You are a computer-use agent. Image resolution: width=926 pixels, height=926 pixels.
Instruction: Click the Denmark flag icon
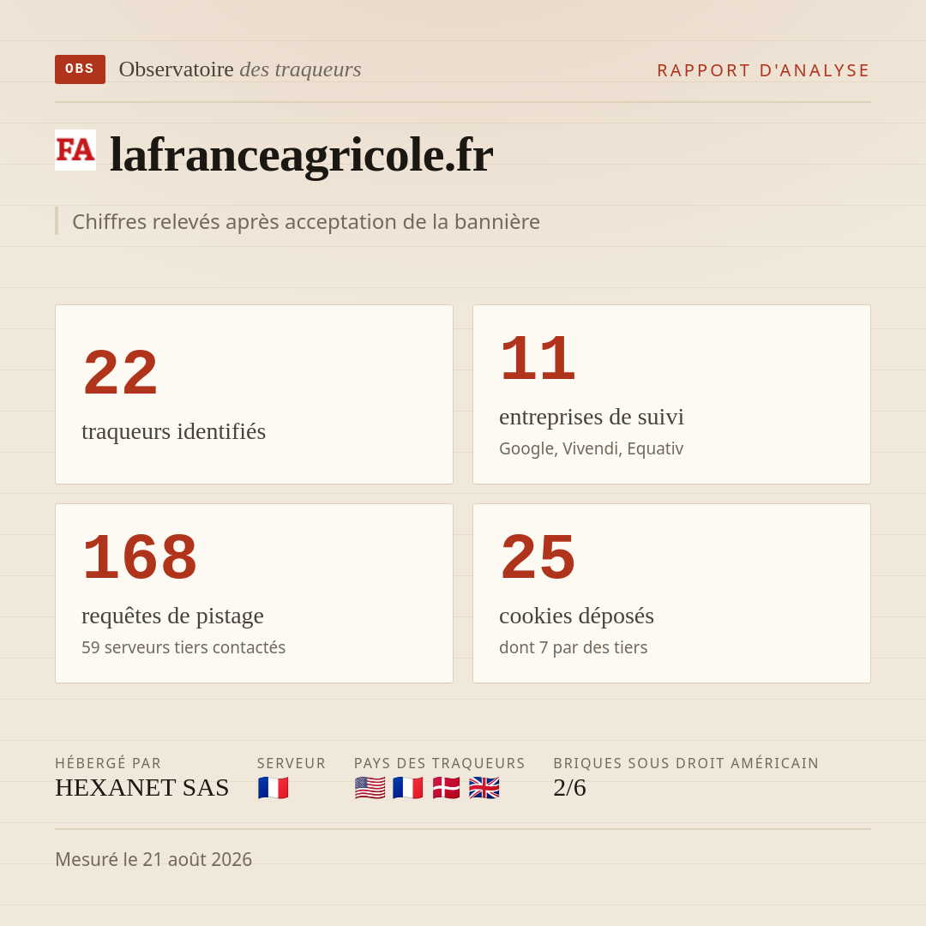coord(446,788)
